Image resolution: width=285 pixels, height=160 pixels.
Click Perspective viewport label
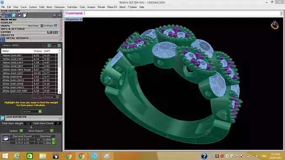point(73,19)
